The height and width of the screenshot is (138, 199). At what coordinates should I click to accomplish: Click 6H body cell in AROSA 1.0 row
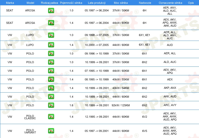[145, 10]
